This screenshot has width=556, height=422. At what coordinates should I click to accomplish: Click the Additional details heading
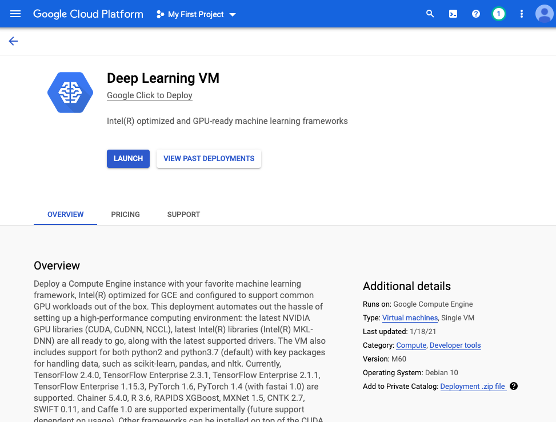407,286
